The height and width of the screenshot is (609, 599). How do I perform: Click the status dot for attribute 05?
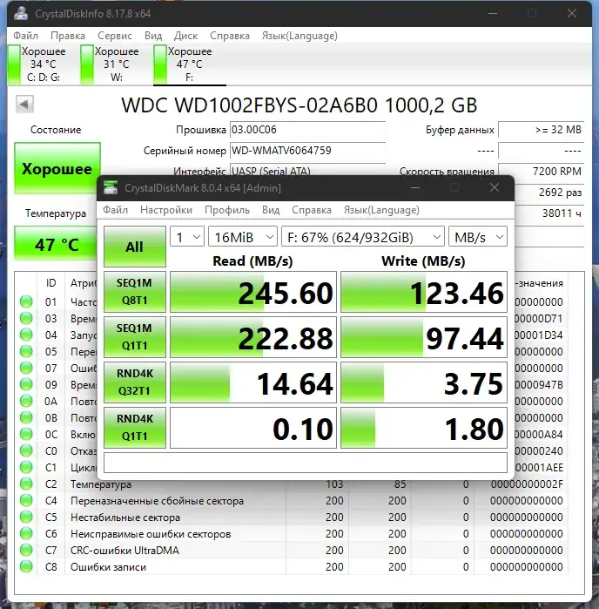pos(26,351)
